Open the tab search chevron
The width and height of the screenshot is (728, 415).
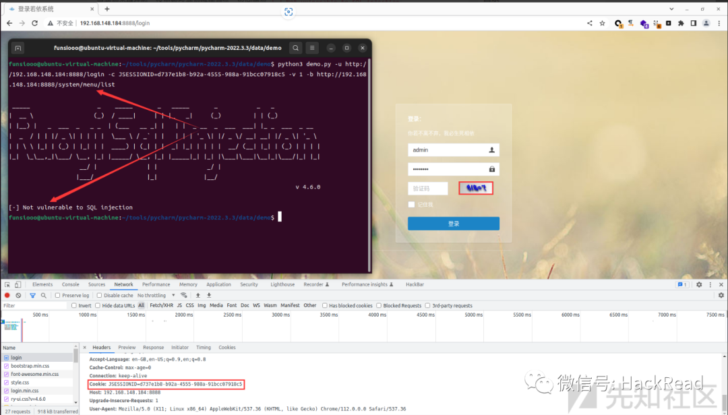[671, 9]
